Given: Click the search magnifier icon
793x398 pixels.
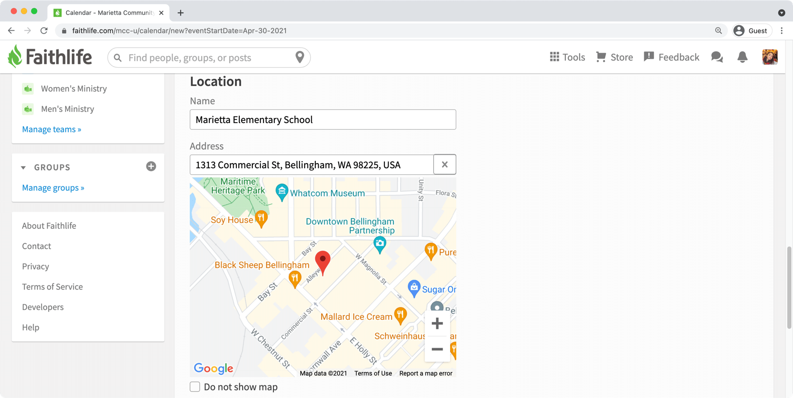Looking at the screenshot, I should pyautogui.click(x=118, y=58).
